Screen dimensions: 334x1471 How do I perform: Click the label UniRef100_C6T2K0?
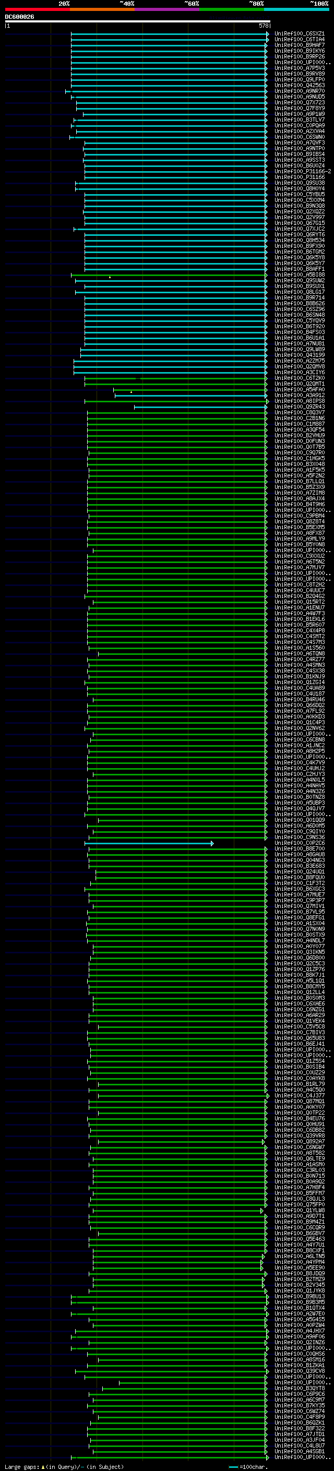299,378
